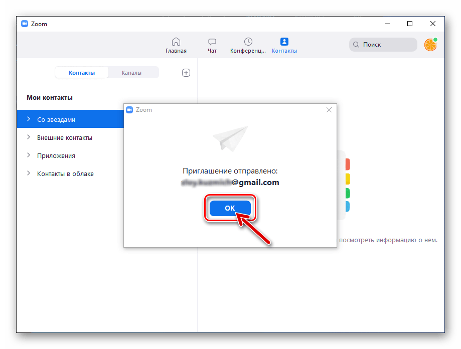Open the orange profile avatar menu
The width and height of the screenshot is (461, 349).
430,45
